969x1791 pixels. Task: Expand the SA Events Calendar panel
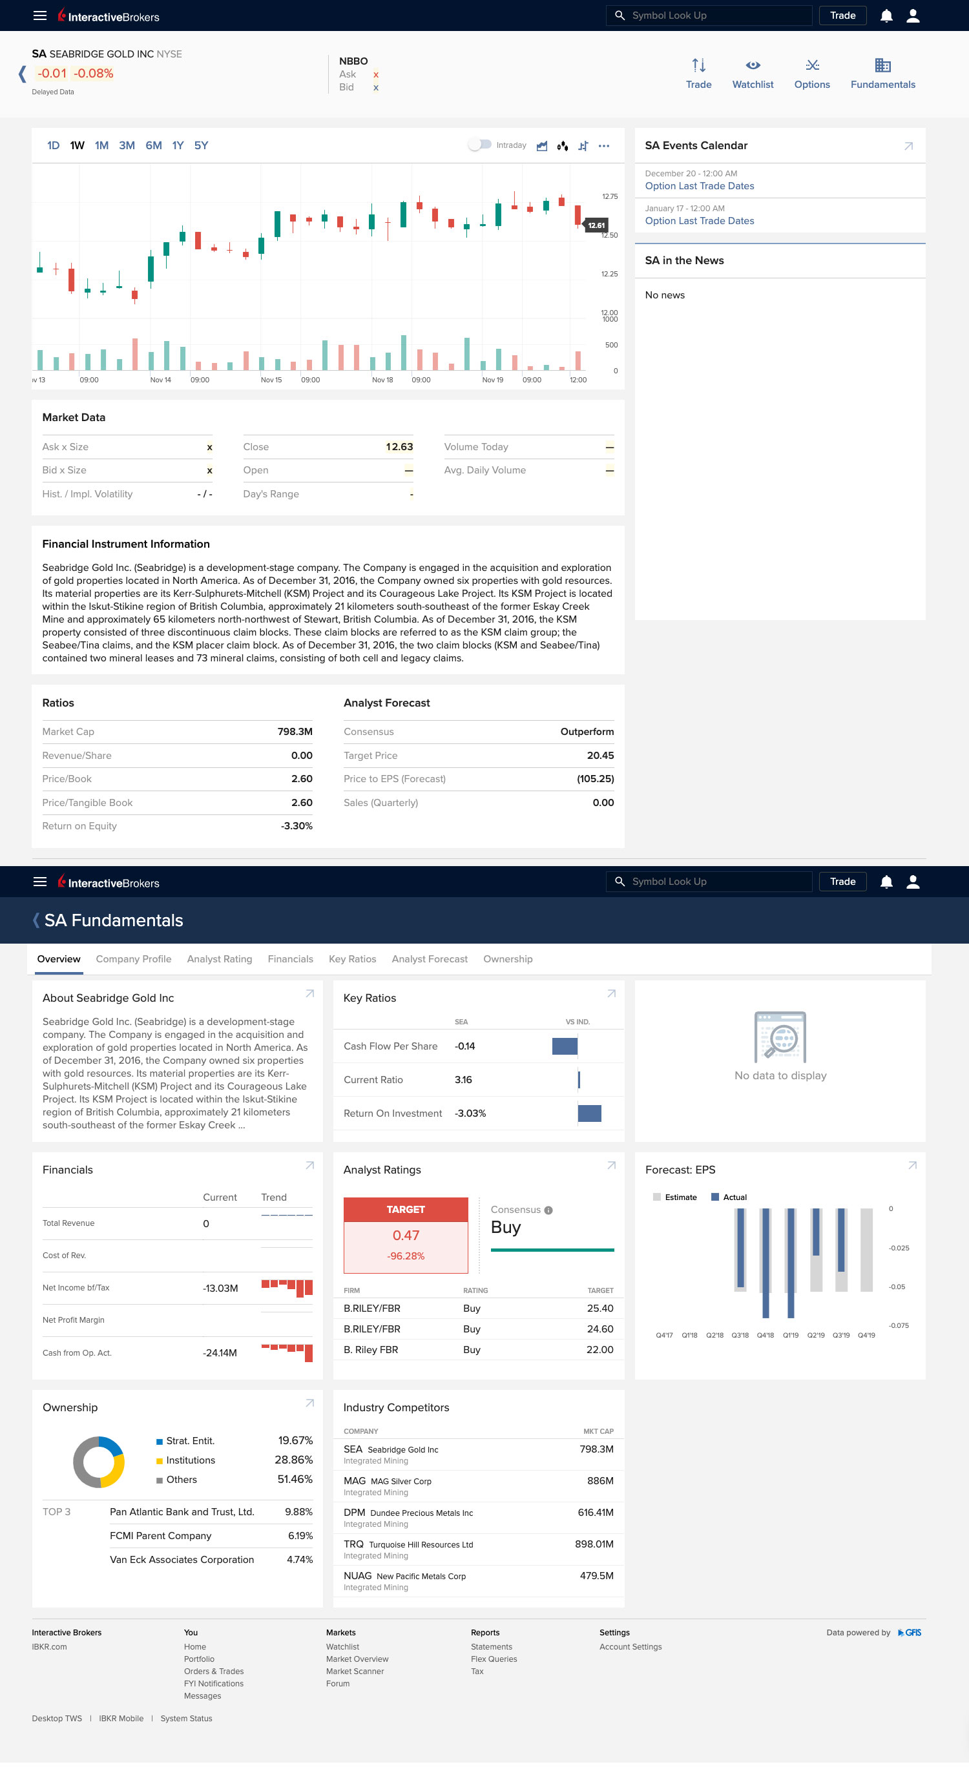(x=908, y=145)
